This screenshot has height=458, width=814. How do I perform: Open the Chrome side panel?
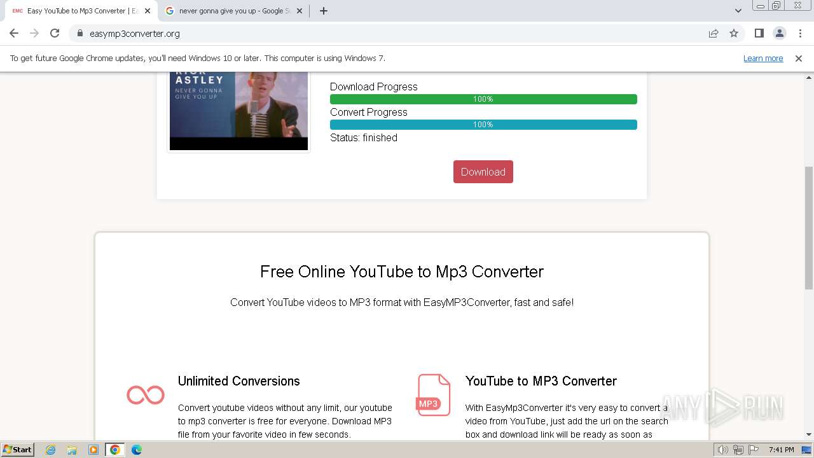[759, 33]
